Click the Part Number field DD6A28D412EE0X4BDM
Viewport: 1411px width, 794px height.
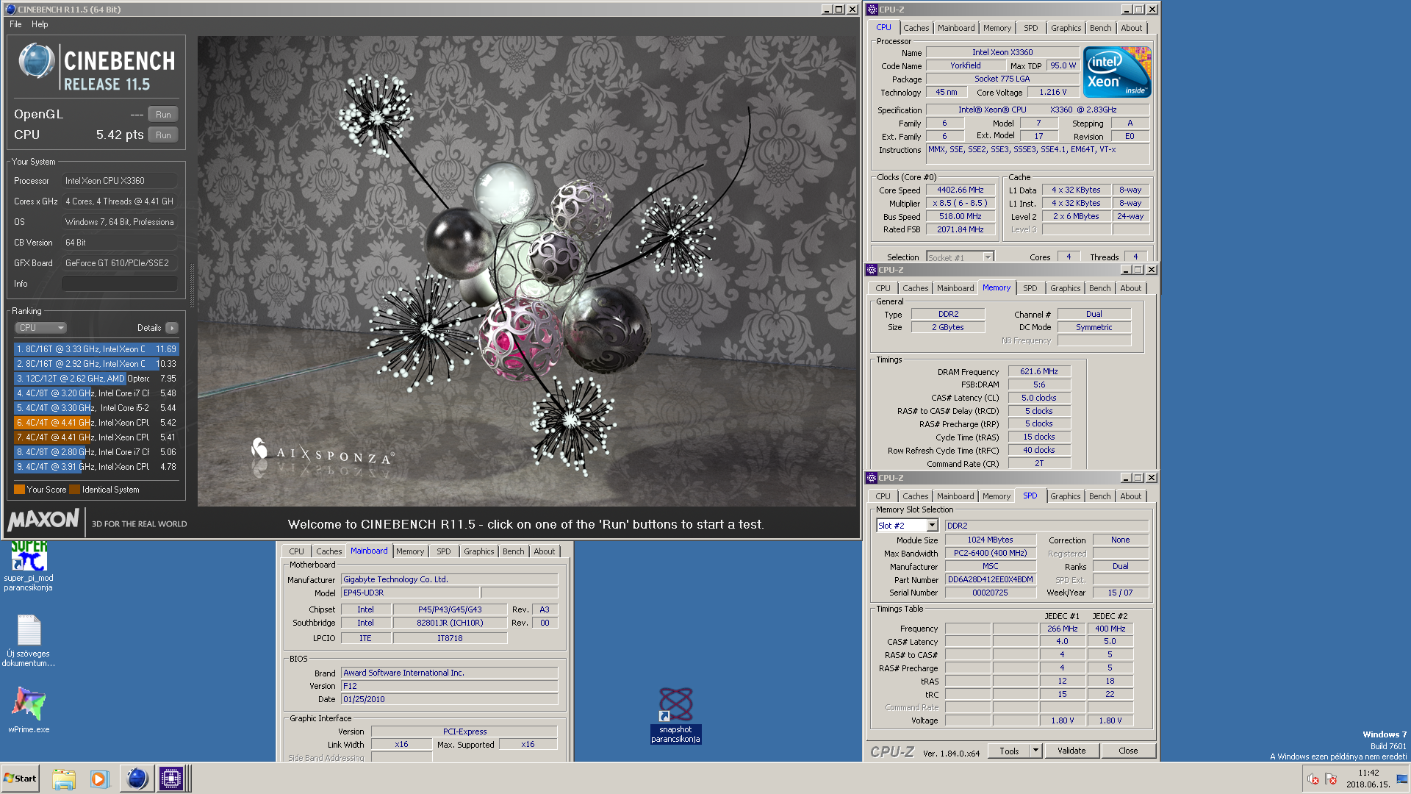990,579
